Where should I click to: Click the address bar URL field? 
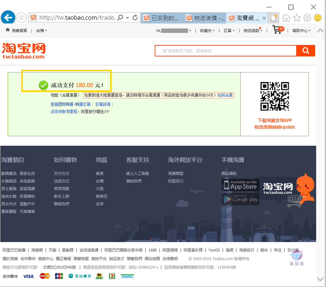[x=77, y=18]
